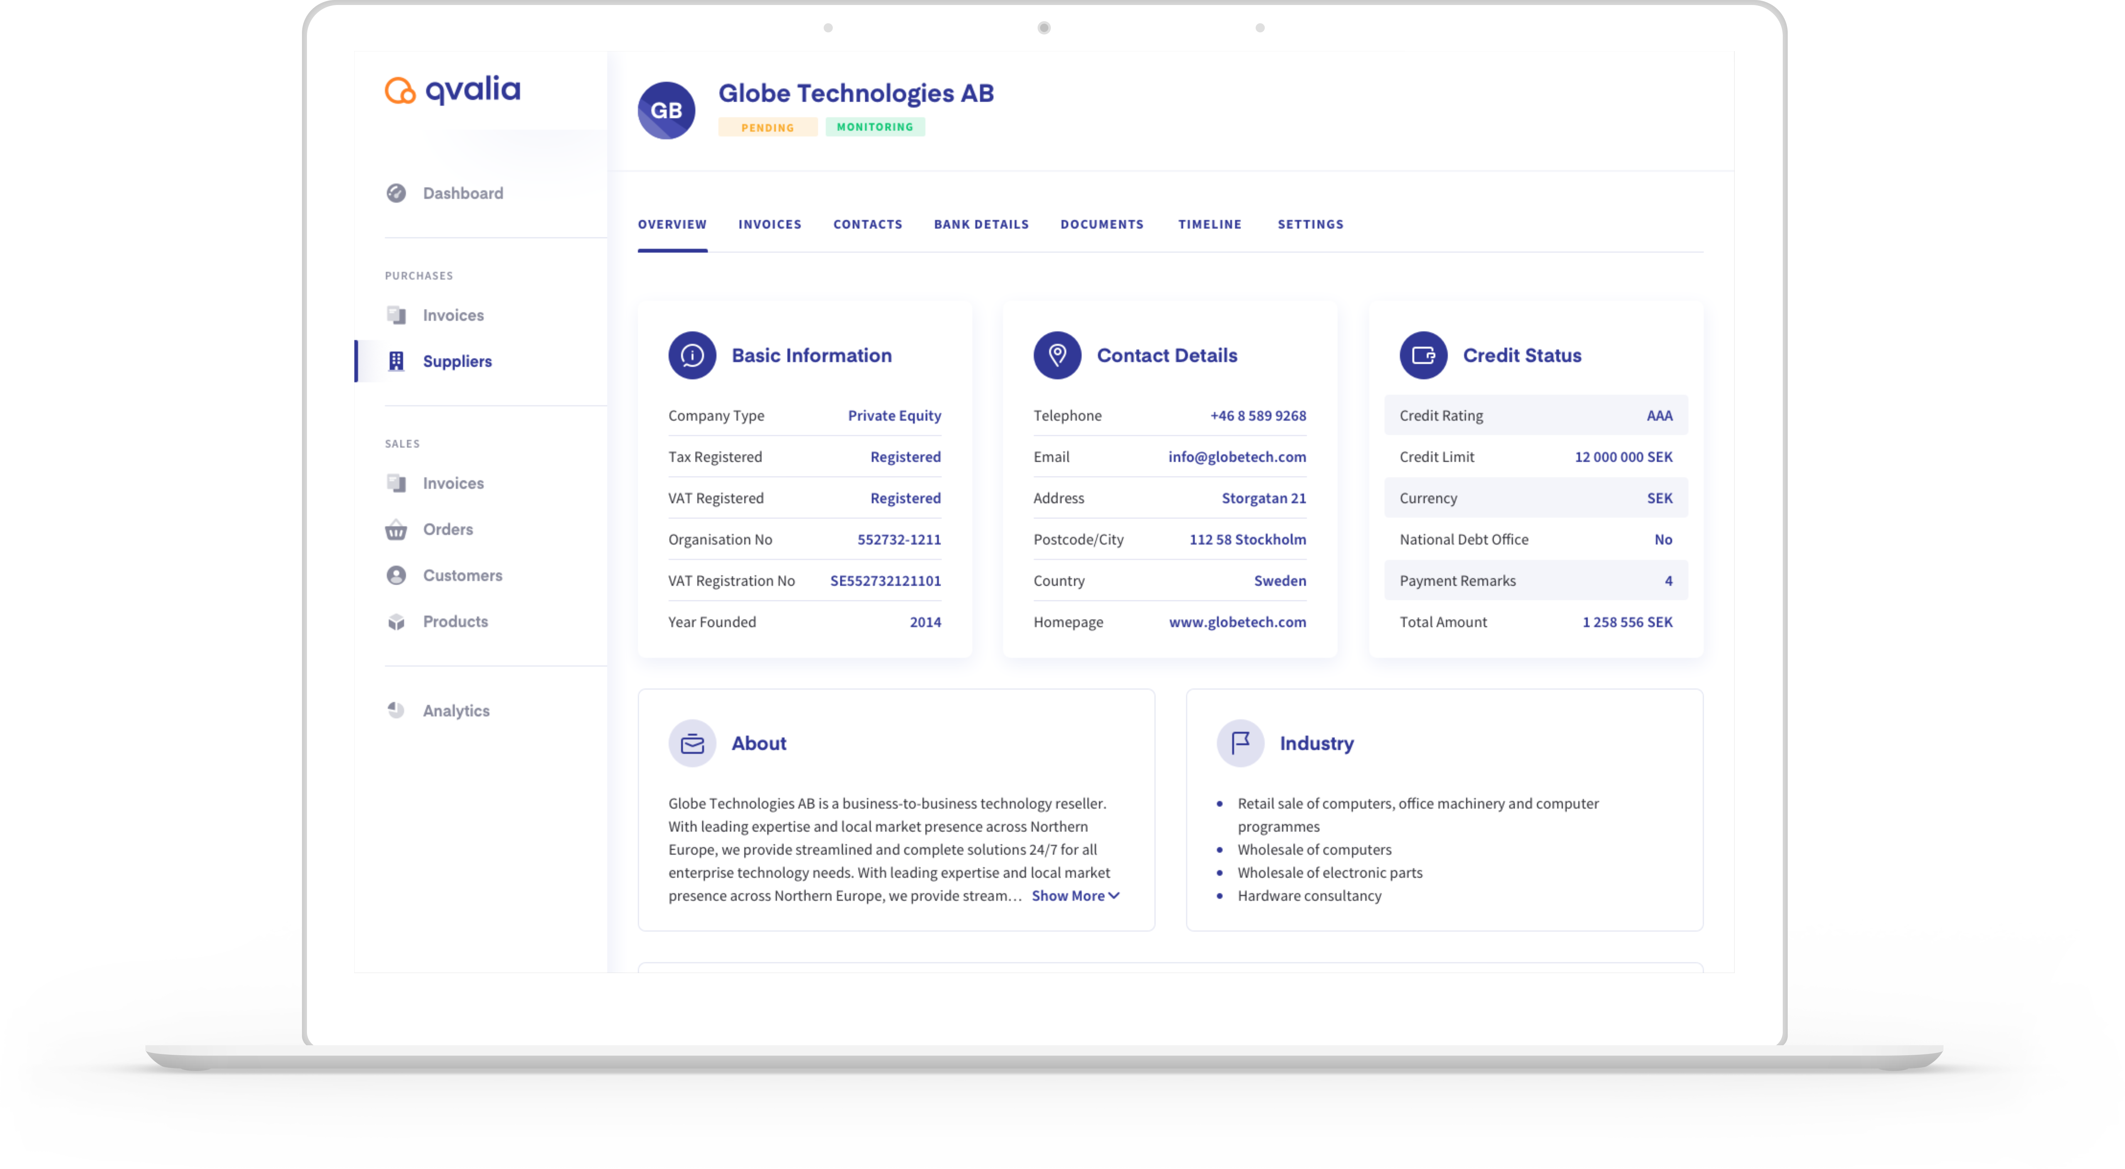Viewport: 2125px width, 1169px height.
Task: Click the Industry flag icon
Action: pyautogui.click(x=1240, y=743)
